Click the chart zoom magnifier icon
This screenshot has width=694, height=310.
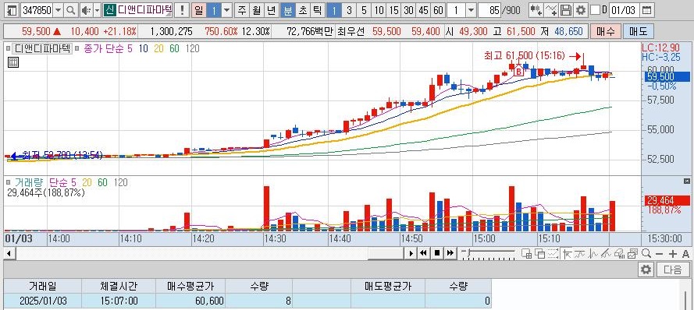(x=646, y=253)
